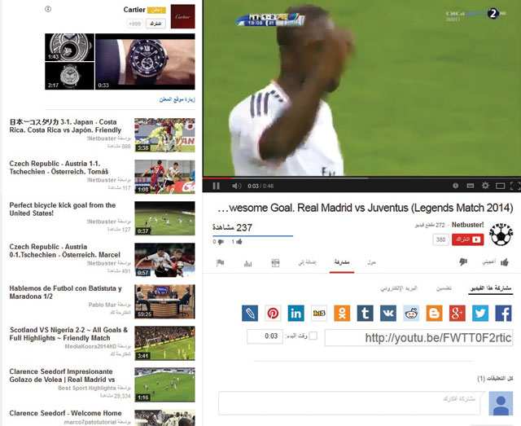The height and width of the screenshot is (426, 521).
Task: Share to Tumblr icon
Action: 365,314
